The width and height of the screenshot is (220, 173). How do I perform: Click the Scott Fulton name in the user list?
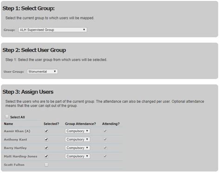pos(14,165)
